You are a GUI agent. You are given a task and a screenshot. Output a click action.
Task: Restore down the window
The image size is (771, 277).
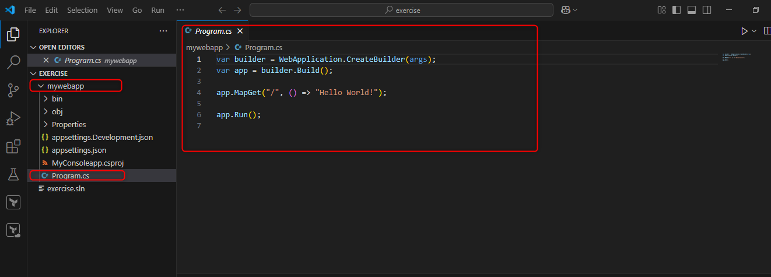pos(756,10)
